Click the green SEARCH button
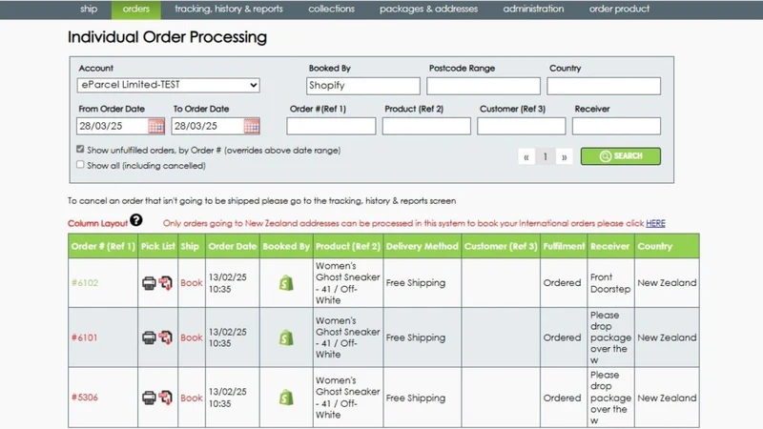The image size is (763, 429). coord(621,156)
